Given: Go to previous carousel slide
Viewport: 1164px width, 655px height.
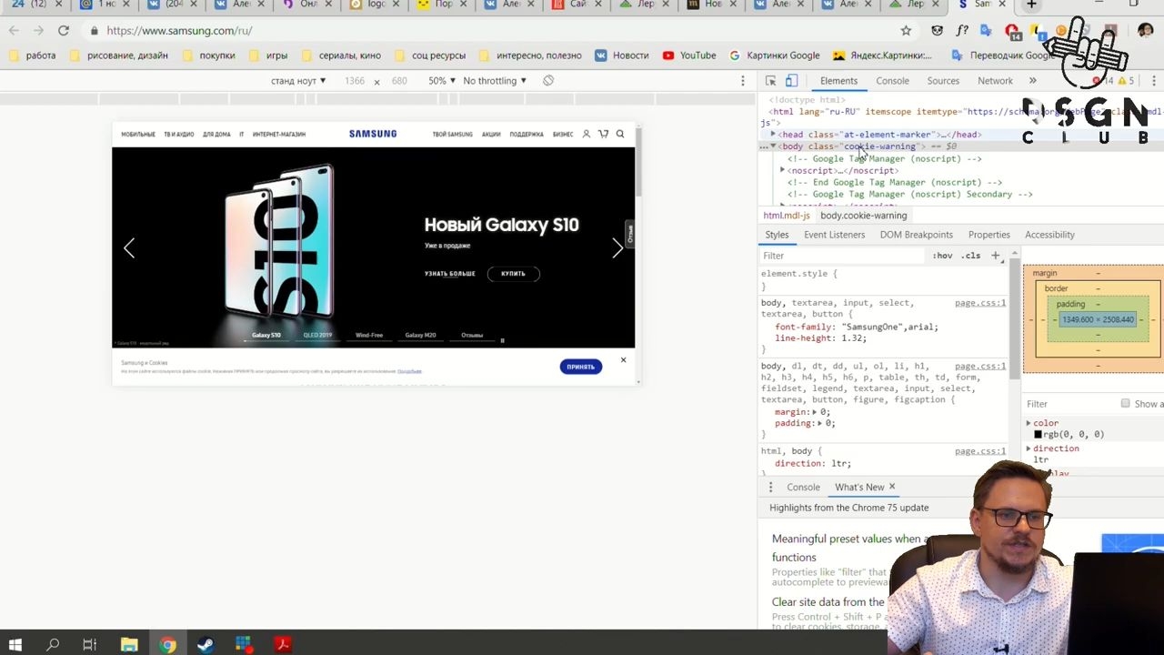Looking at the screenshot, I should click(x=129, y=247).
